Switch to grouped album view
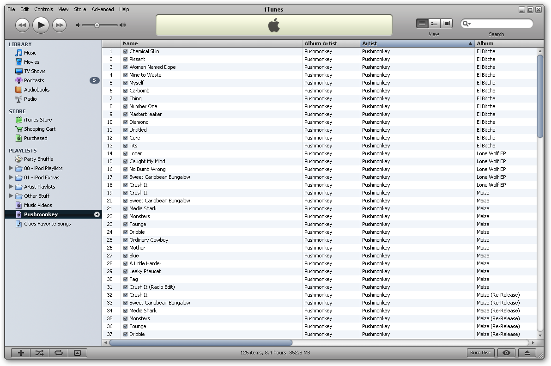551x366 pixels. point(434,23)
